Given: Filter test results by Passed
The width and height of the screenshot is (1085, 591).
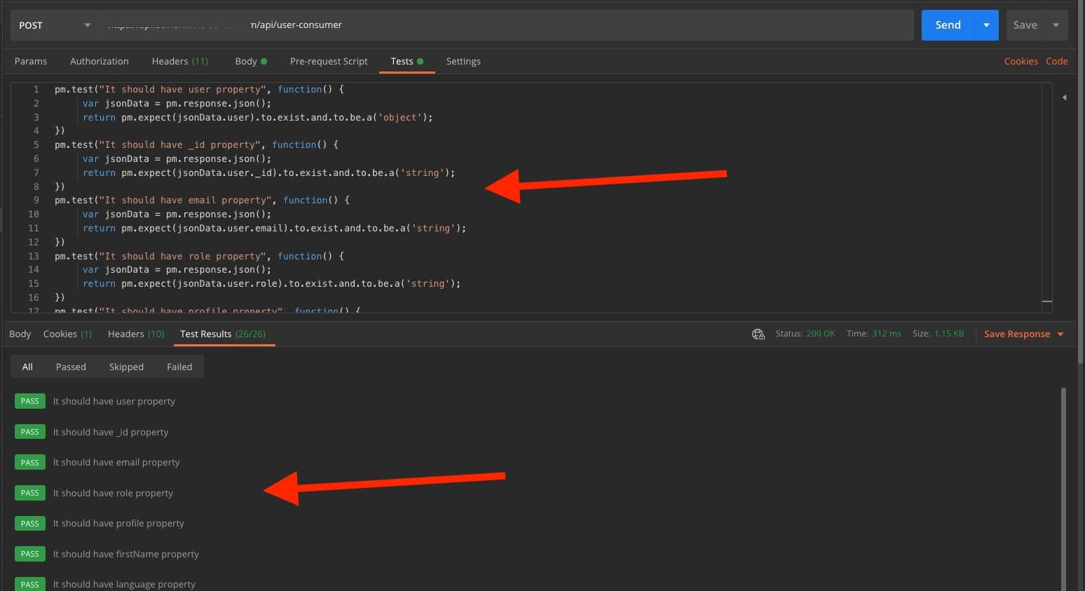Looking at the screenshot, I should [71, 367].
